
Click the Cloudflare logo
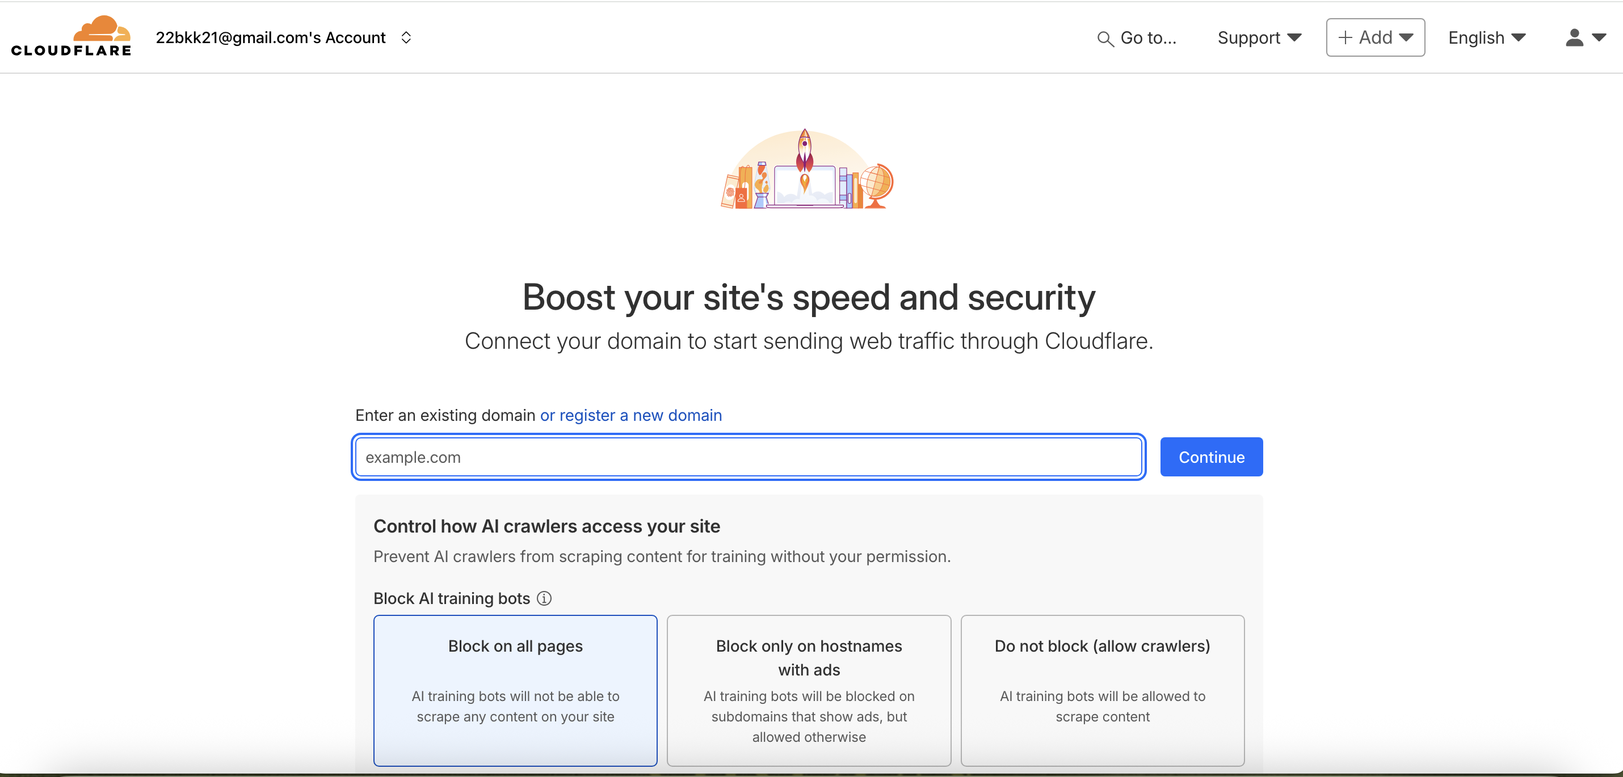click(70, 36)
